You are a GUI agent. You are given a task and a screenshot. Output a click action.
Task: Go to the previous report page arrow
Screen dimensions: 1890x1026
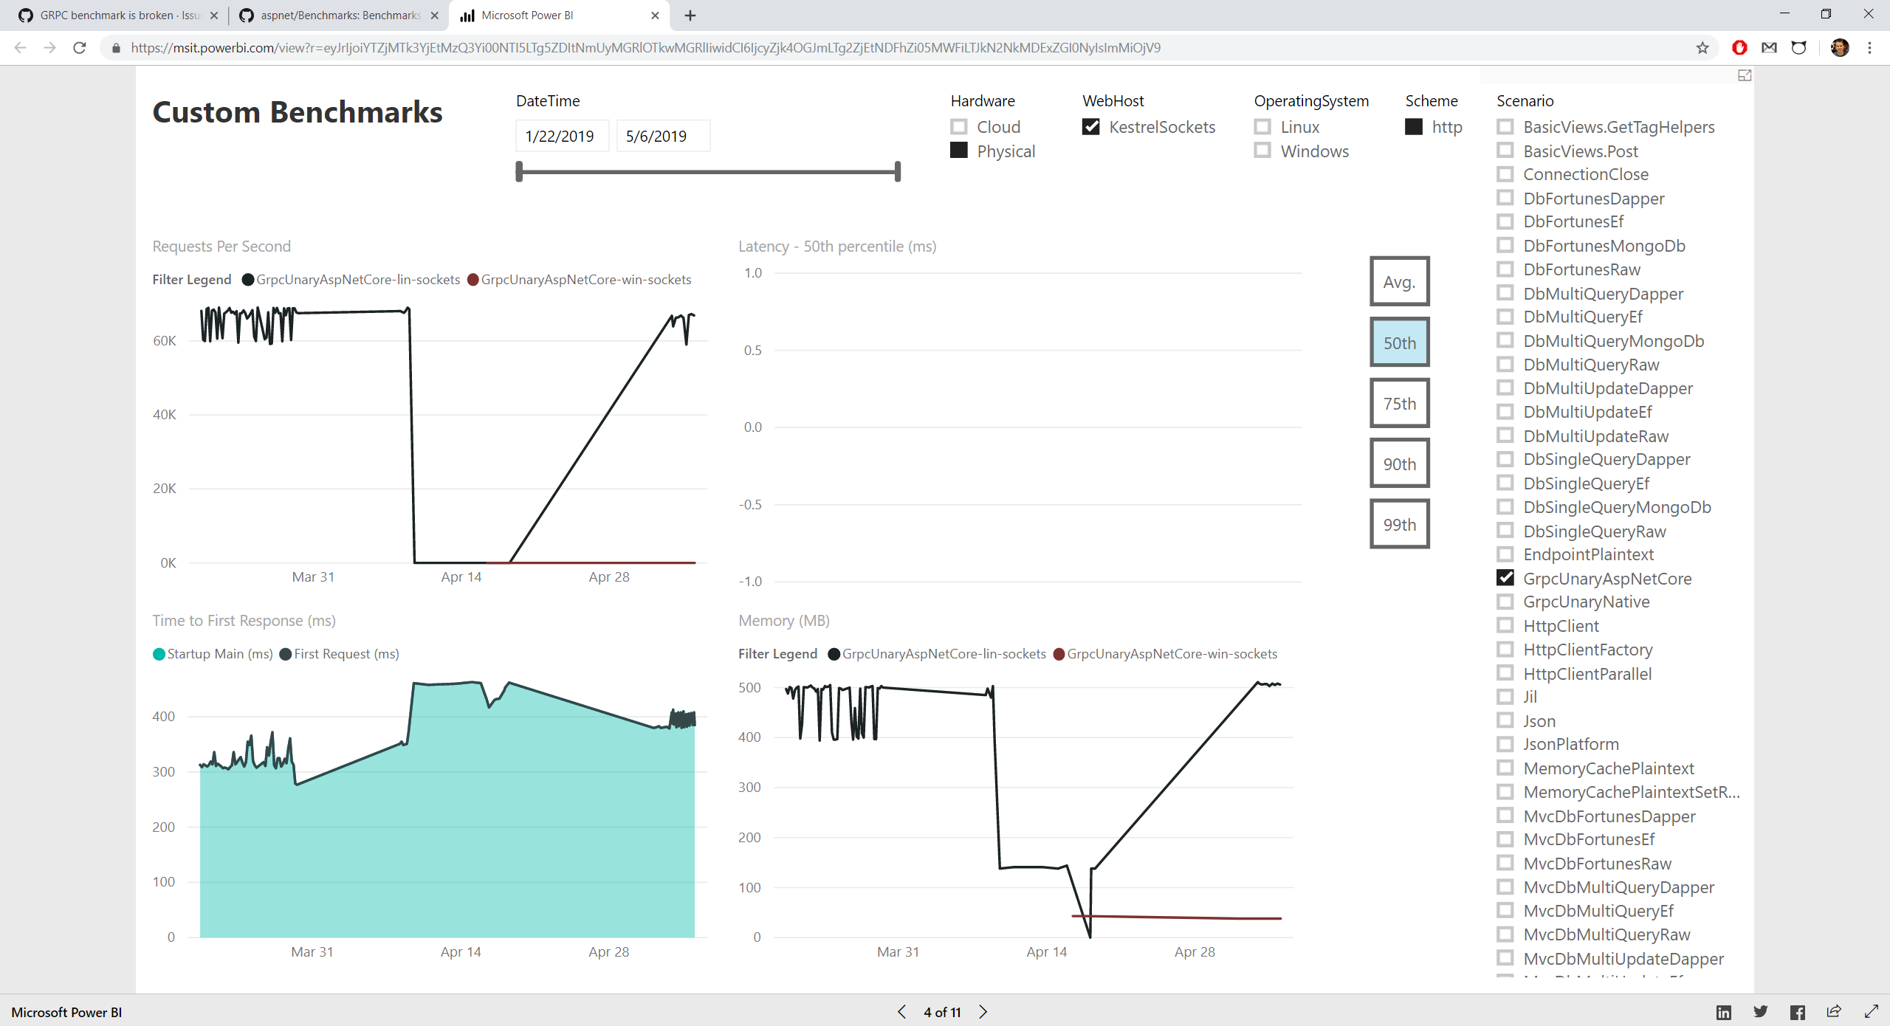(x=901, y=1012)
